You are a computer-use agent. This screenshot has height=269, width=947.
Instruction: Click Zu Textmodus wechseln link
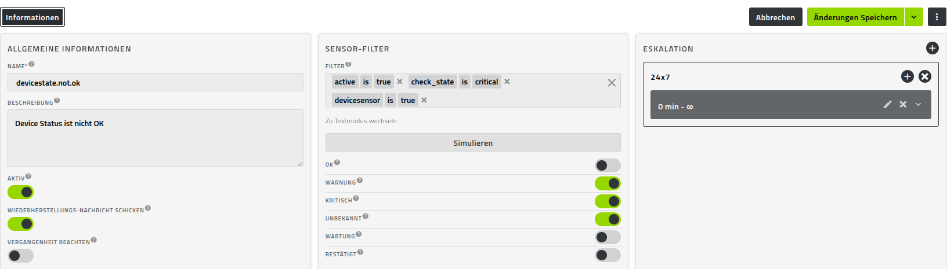(361, 121)
